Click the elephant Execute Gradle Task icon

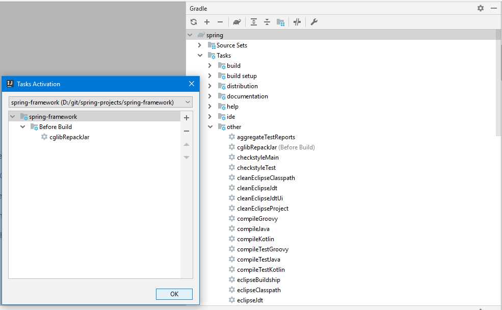pyautogui.click(x=237, y=22)
